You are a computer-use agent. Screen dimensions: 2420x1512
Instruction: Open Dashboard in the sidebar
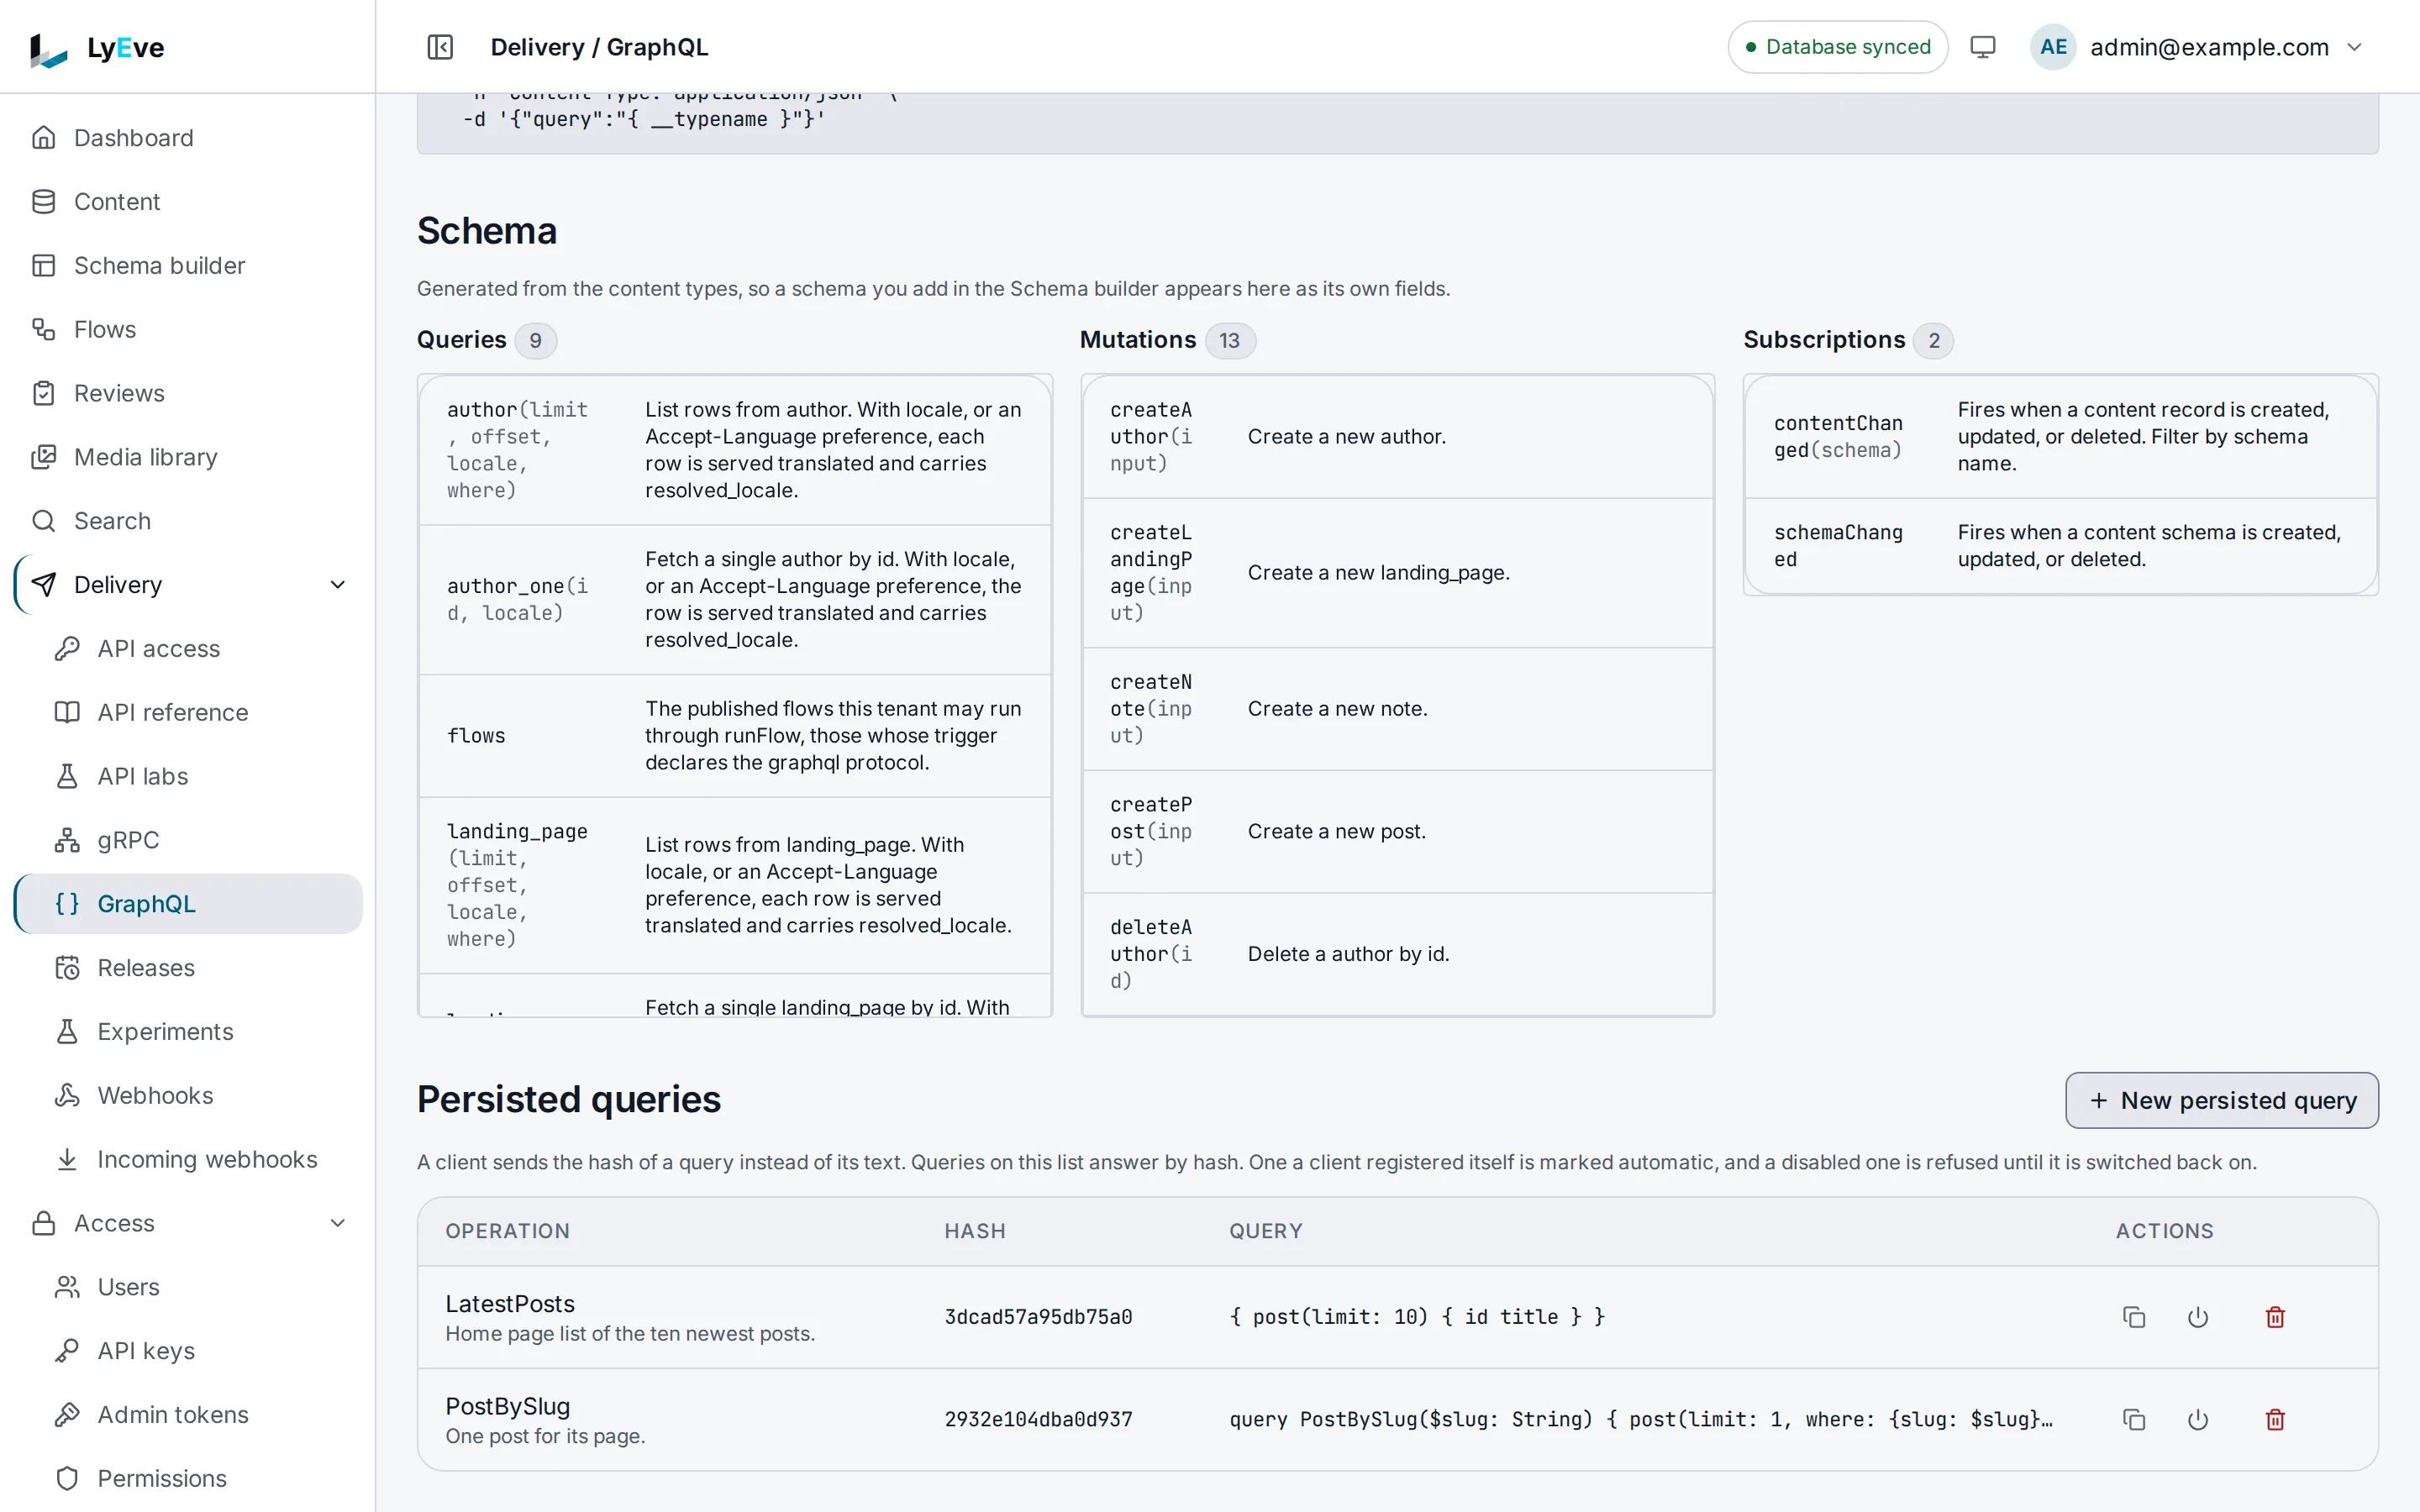[188, 138]
